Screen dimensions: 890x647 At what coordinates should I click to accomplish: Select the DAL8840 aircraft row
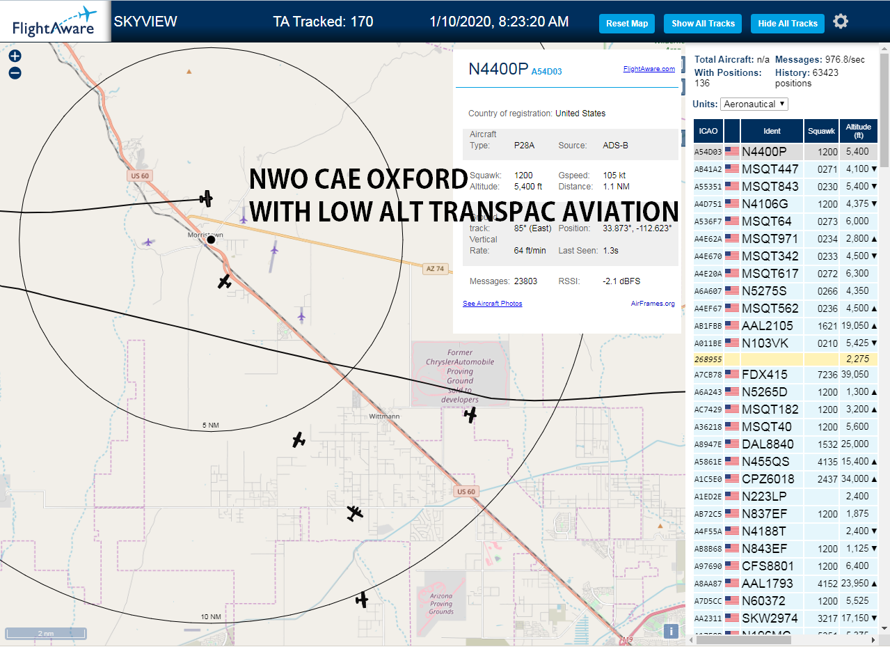(786, 444)
